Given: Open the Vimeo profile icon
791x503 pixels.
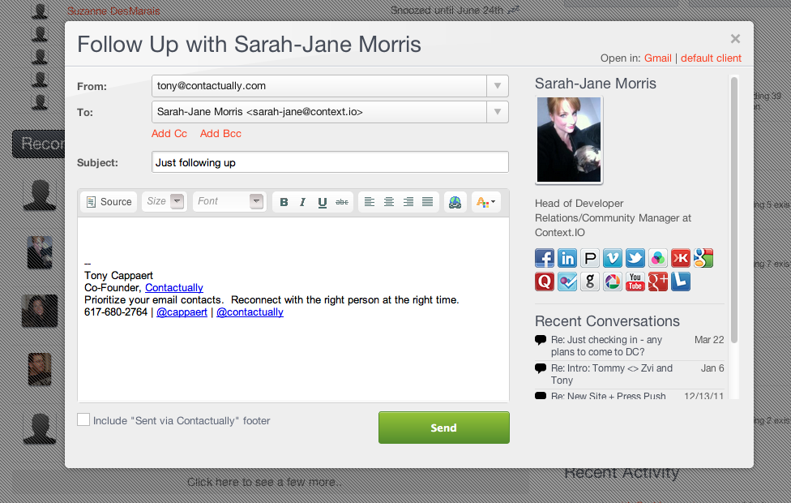Looking at the screenshot, I should pyautogui.click(x=613, y=258).
